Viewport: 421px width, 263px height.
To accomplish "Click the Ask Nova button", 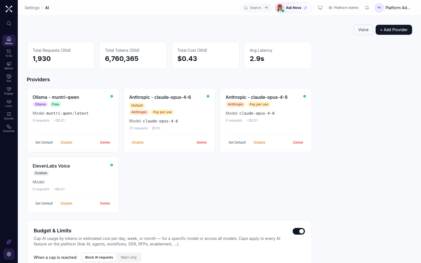I will (293, 8).
